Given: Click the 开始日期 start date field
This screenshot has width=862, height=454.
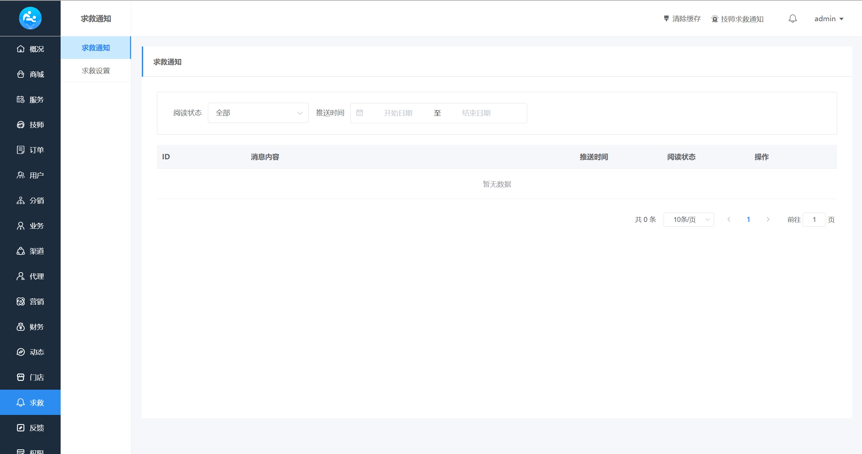Looking at the screenshot, I should point(398,113).
